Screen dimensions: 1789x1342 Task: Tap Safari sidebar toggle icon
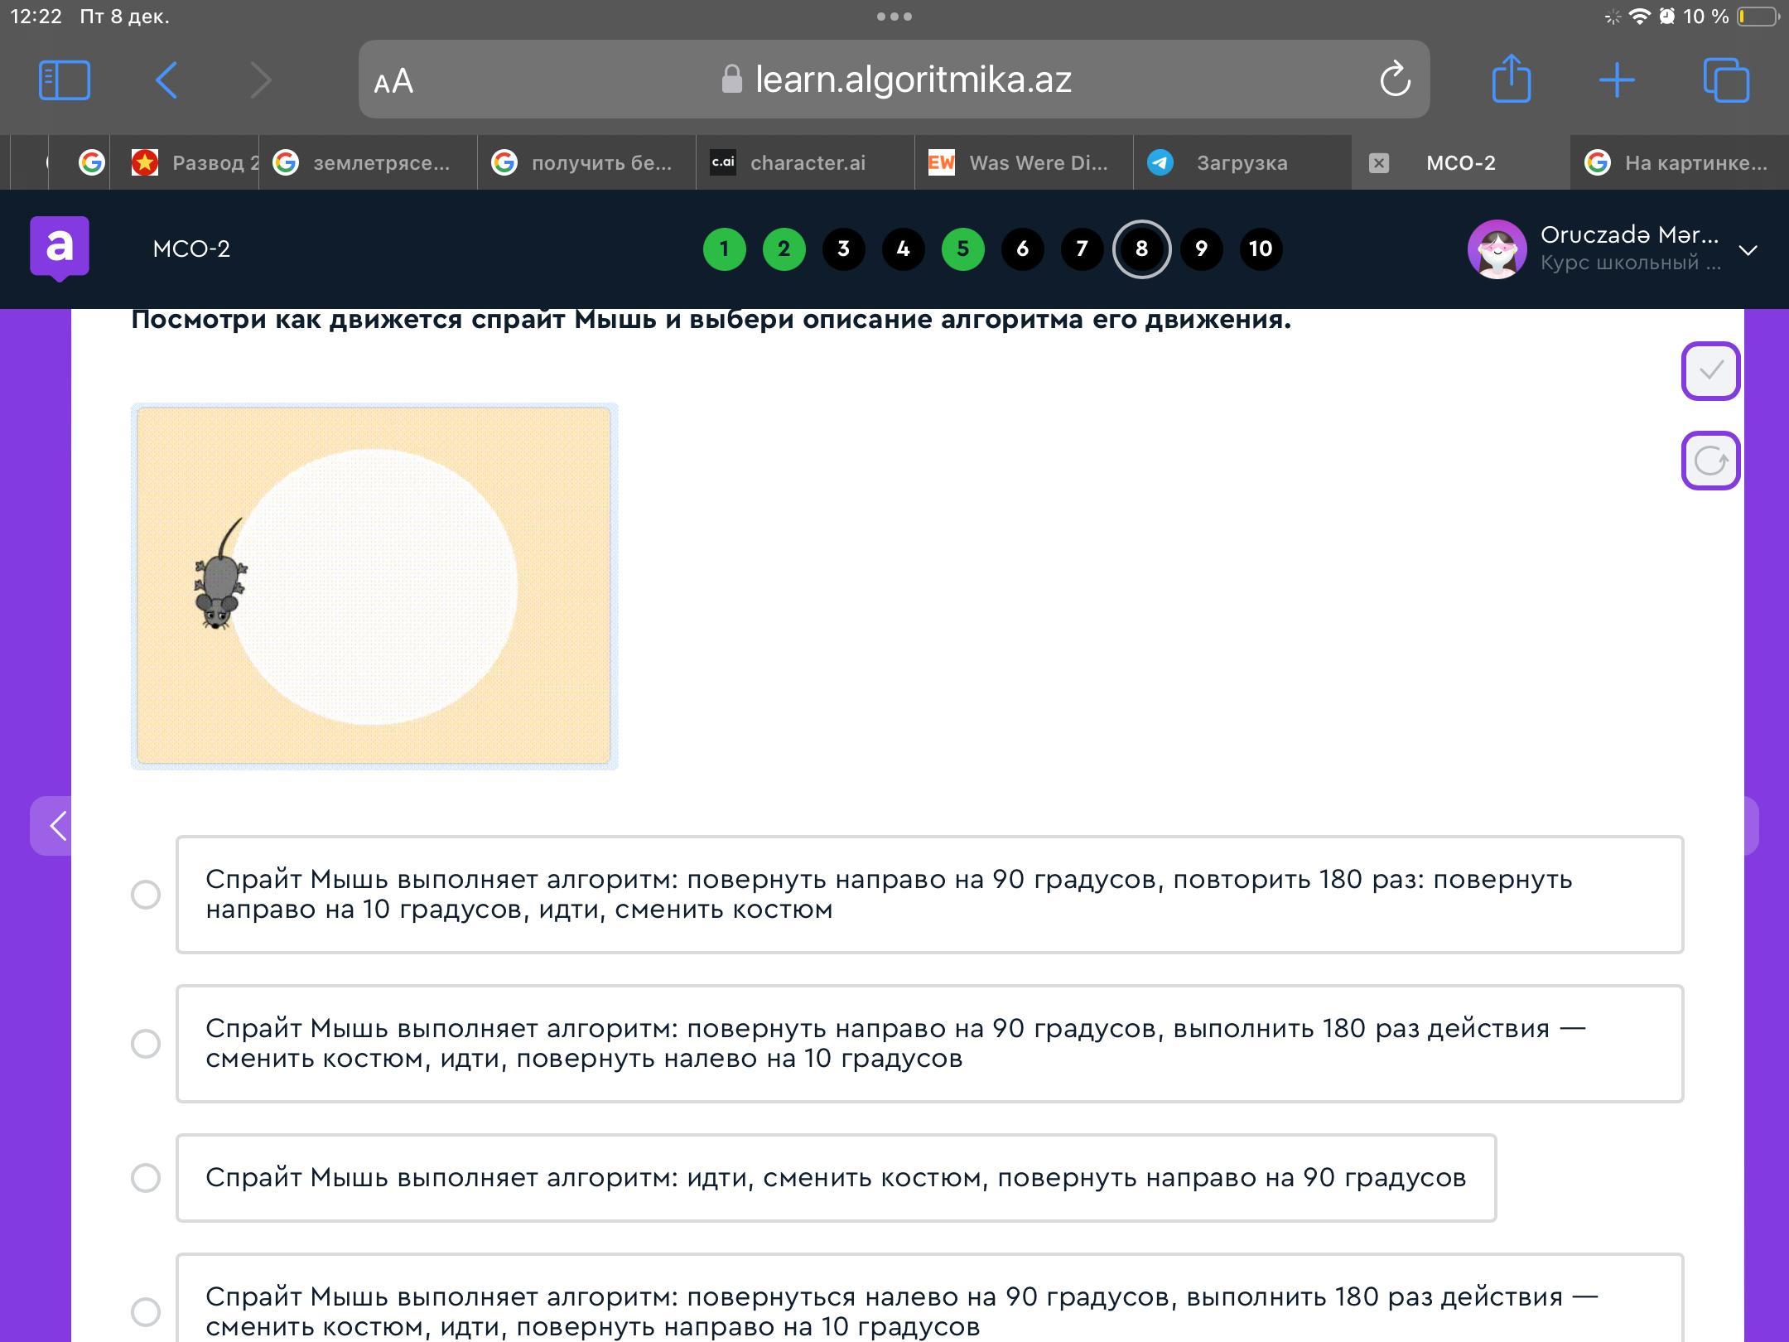(65, 80)
